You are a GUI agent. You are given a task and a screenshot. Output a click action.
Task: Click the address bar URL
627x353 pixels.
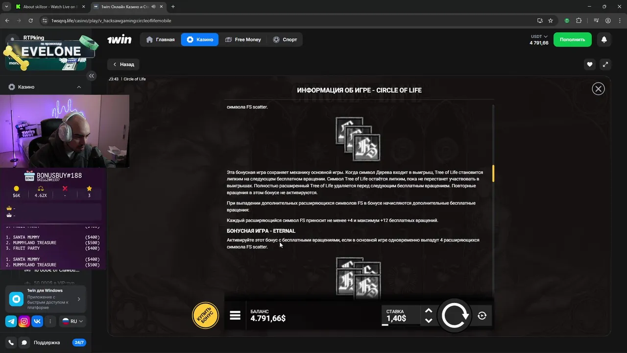click(x=111, y=21)
